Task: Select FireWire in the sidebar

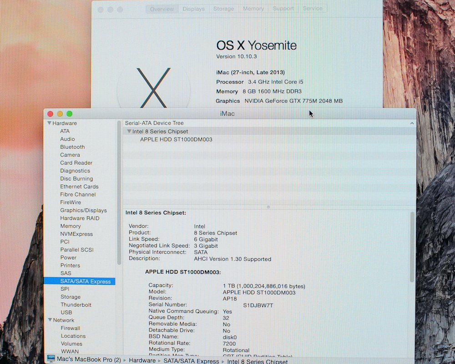Action: (x=71, y=202)
